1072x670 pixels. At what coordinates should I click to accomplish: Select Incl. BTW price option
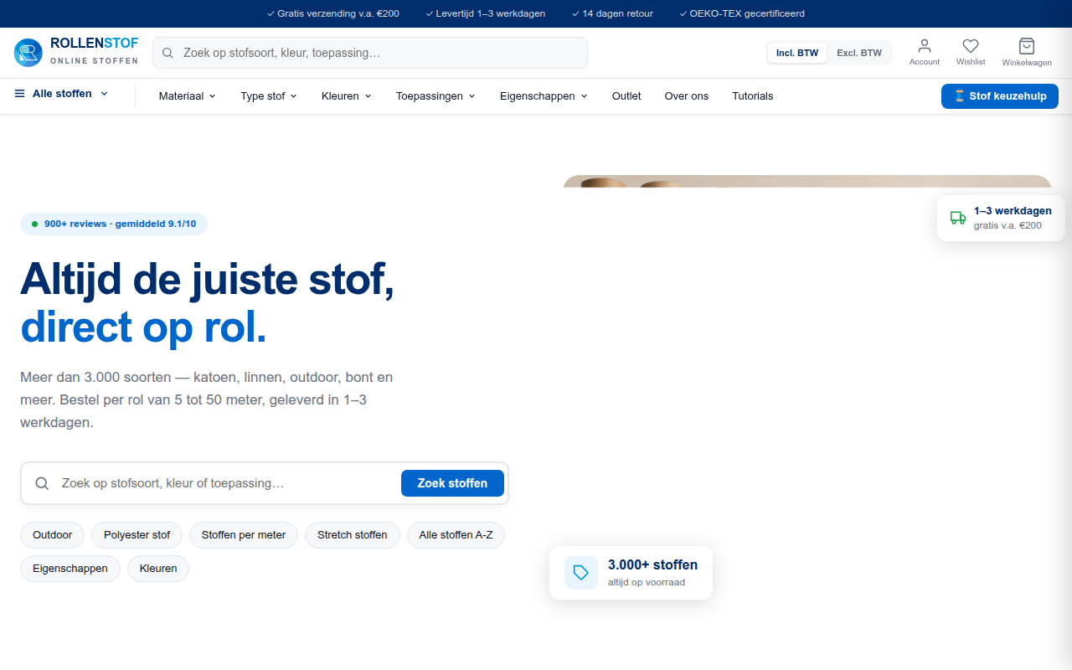(x=797, y=53)
